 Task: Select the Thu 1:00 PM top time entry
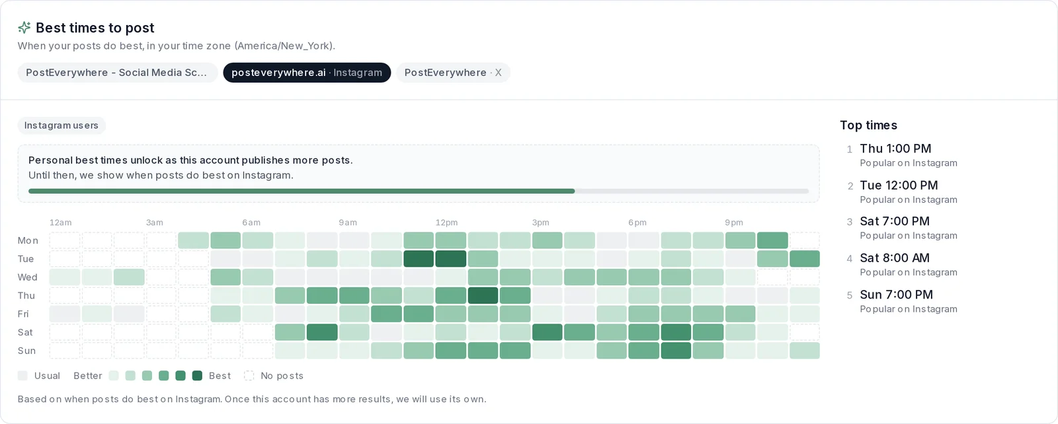pos(908,155)
